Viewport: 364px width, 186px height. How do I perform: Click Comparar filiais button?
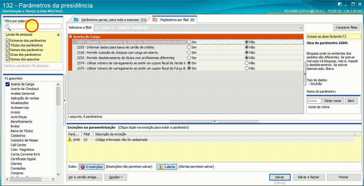tap(347, 27)
